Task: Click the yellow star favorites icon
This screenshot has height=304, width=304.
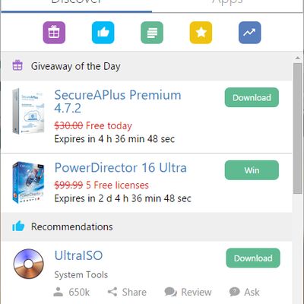Action: click(x=201, y=33)
